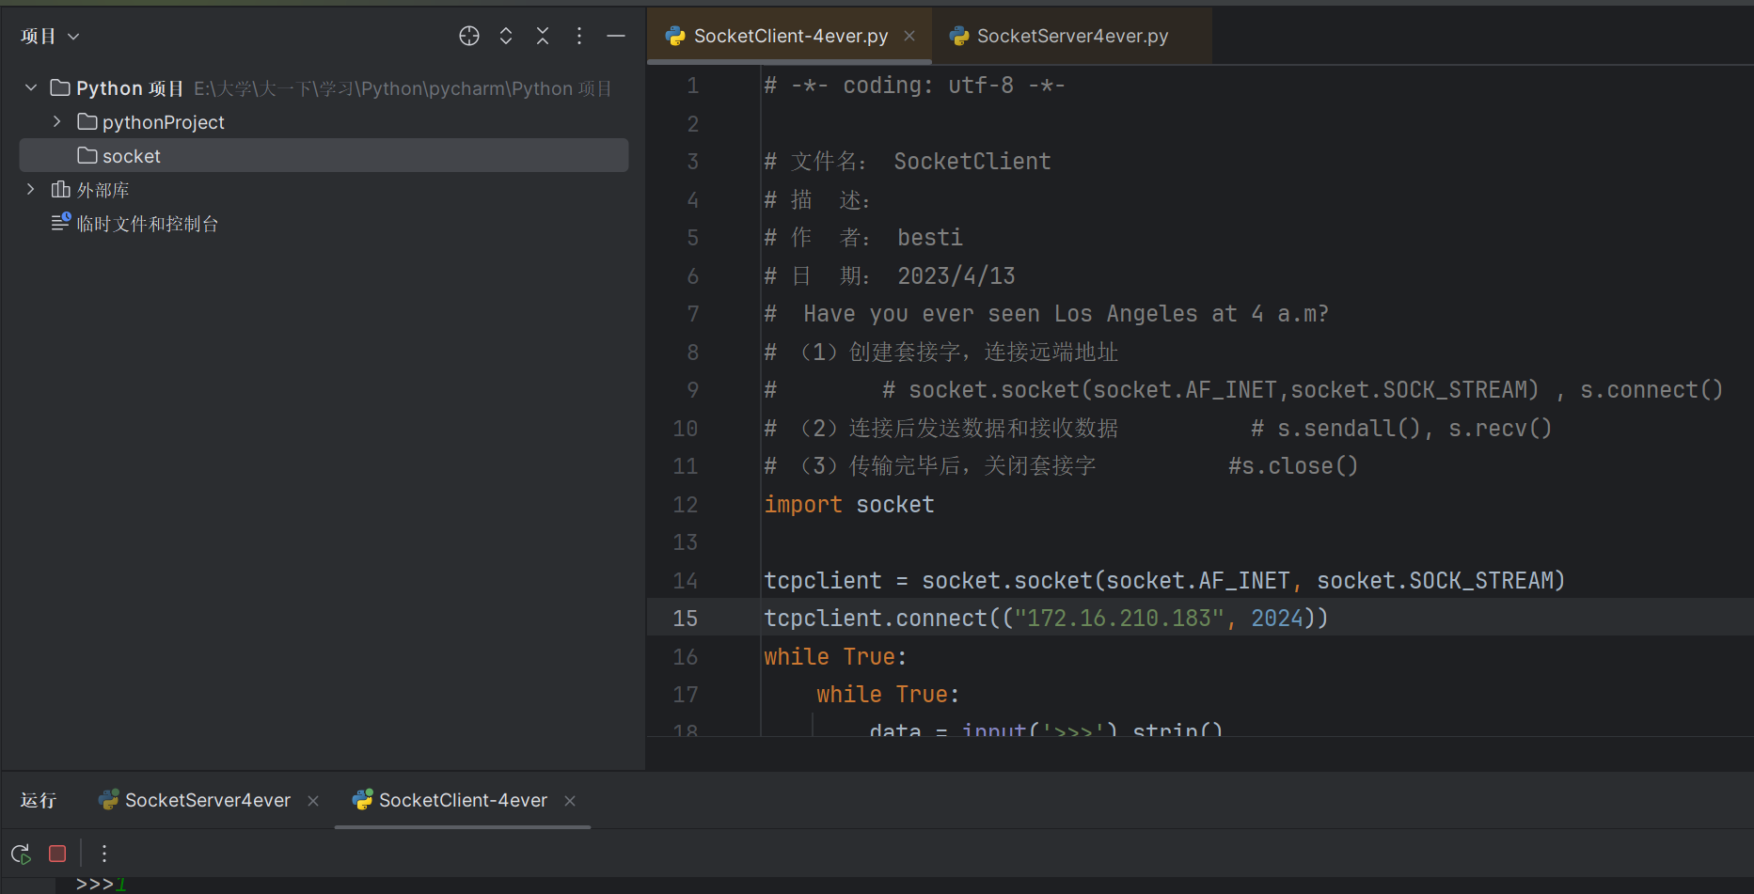The width and height of the screenshot is (1754, 894).
Task: Rerun the SocketClient-4ever script
Action: click(x=21, y=854)
